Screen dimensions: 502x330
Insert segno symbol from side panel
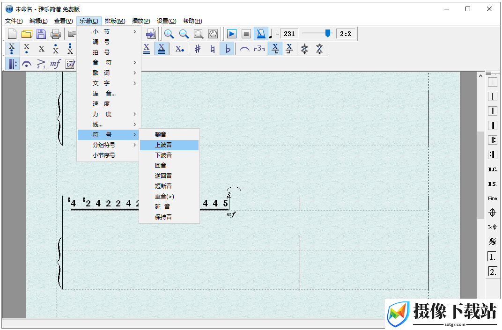(492, 242)
